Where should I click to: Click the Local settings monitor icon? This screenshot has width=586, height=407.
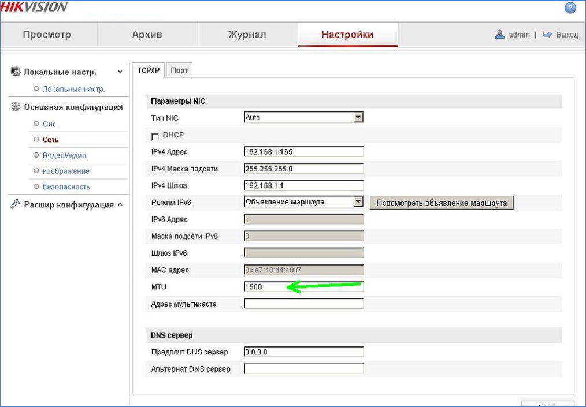(x=16, y=72)
